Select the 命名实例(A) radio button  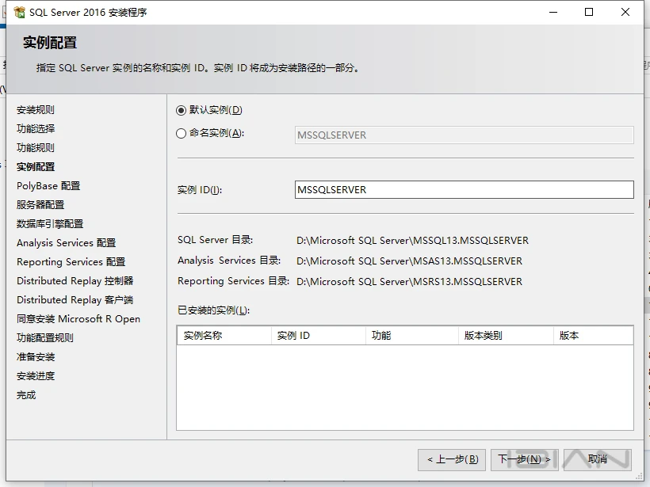(x=181, y=133)
